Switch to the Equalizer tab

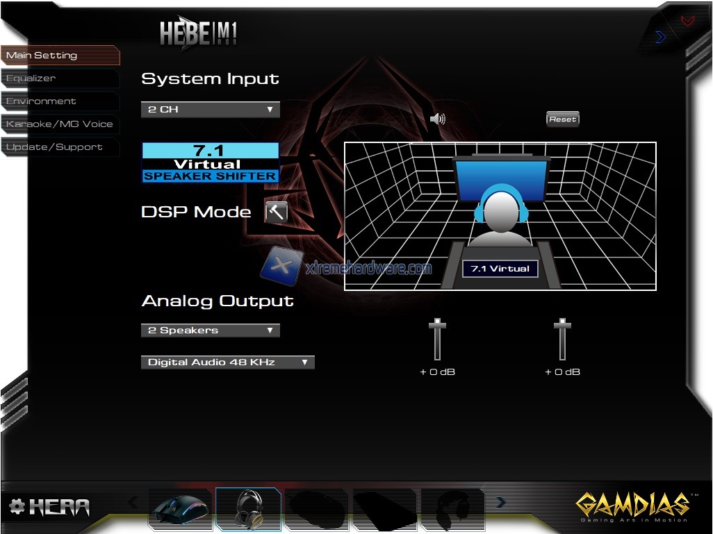(x=31, y=78)
